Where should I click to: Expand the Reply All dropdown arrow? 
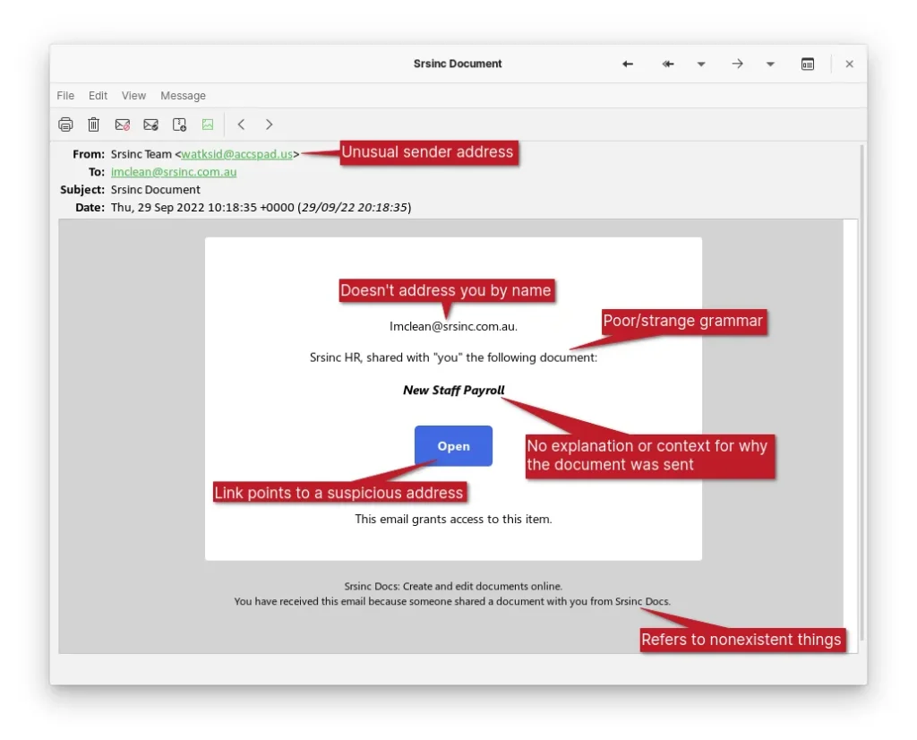tap(701, 64)
